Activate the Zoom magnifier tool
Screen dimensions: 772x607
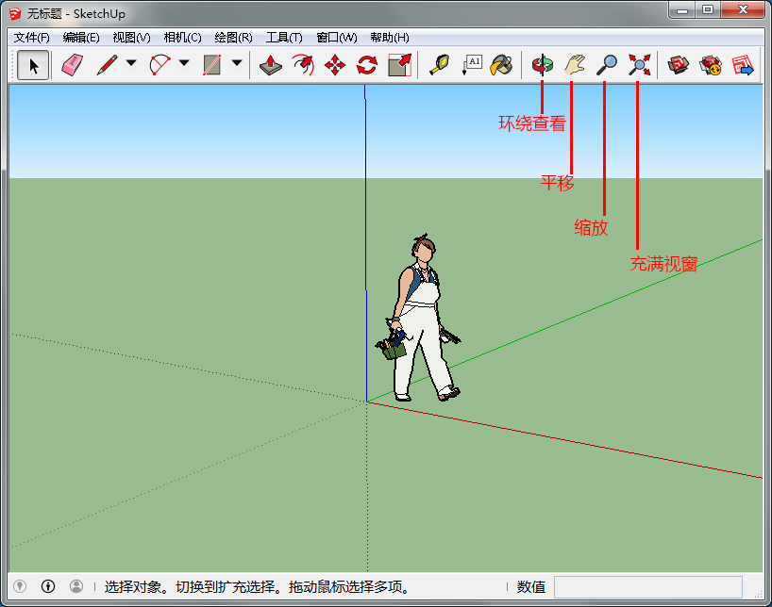click(607, 65)
